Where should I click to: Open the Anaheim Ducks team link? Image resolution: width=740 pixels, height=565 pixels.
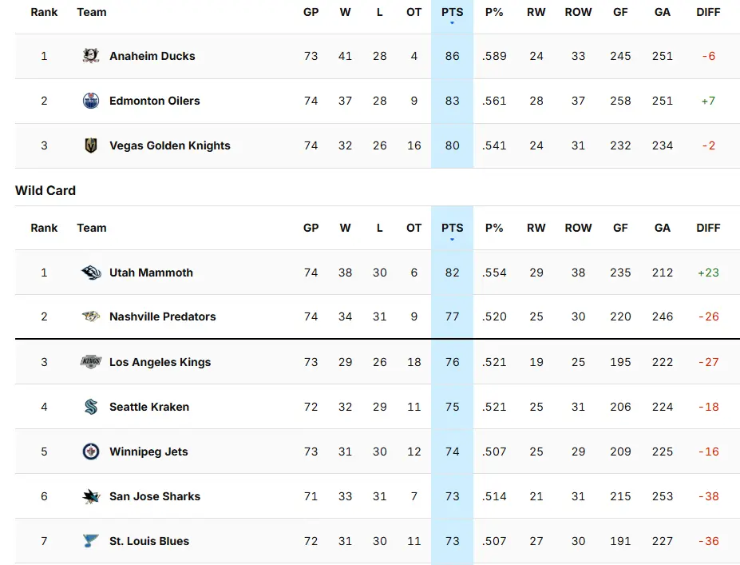tap(152, 56)
